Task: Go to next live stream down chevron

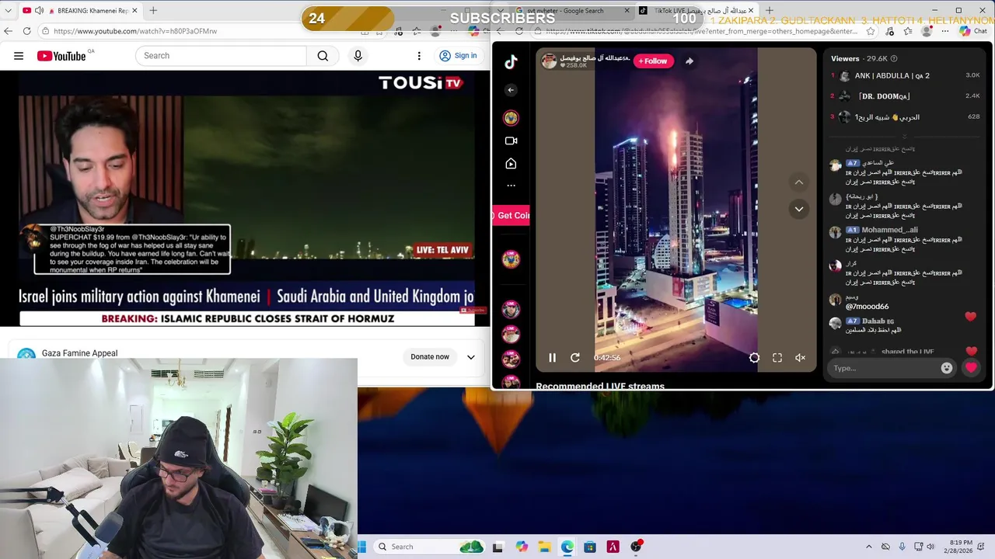Action: click(798, 209)
